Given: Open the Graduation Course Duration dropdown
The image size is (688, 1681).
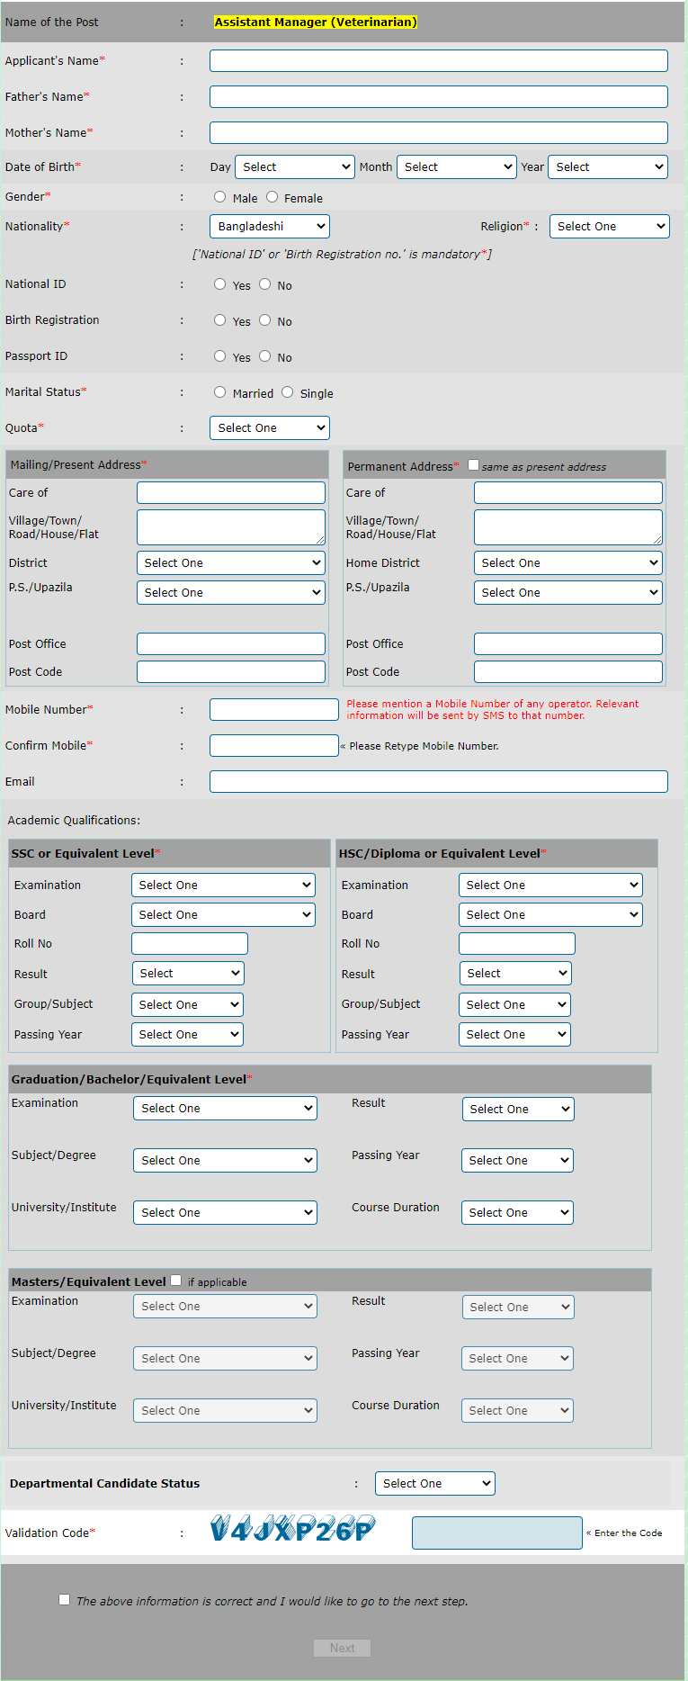Looking at the screenshot, I should coord(518,1213).
